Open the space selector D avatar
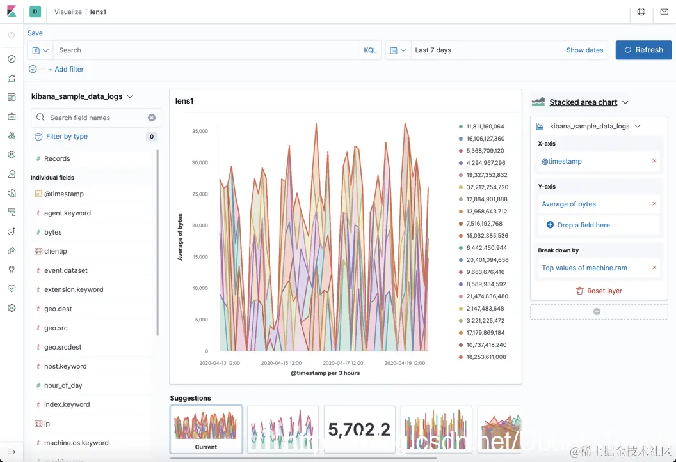This screenshot has width=676, height=462. [x=35, y=12]
